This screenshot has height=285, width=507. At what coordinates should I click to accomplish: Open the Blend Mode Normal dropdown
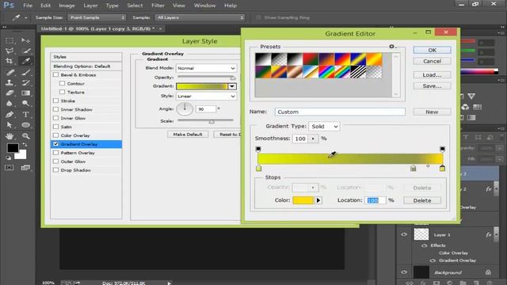point(206,68)
